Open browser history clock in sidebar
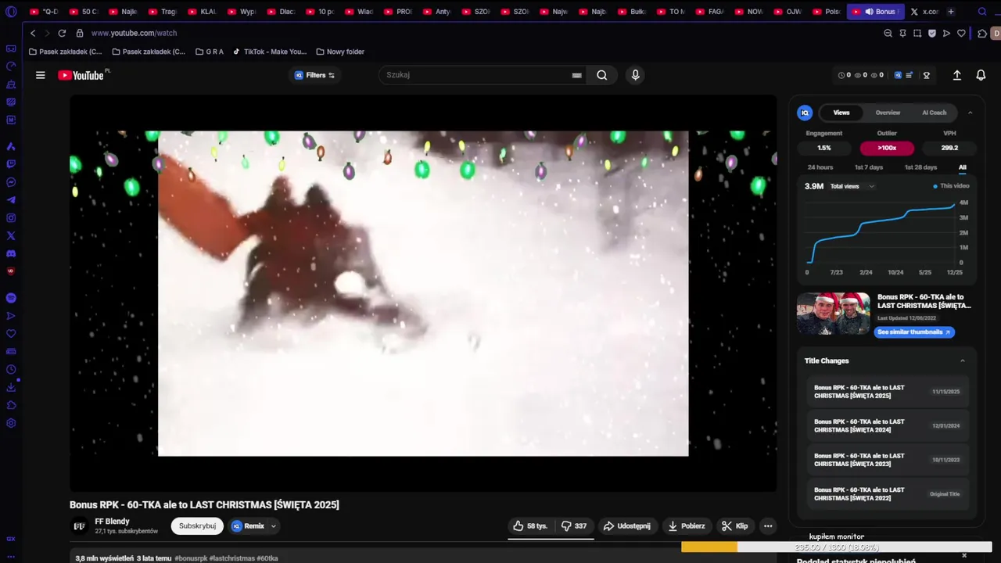The image size is (1001, 563). pos(11,369)
